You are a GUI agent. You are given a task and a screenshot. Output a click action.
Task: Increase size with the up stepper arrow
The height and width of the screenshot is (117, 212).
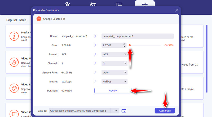click(x=125, y=44)
